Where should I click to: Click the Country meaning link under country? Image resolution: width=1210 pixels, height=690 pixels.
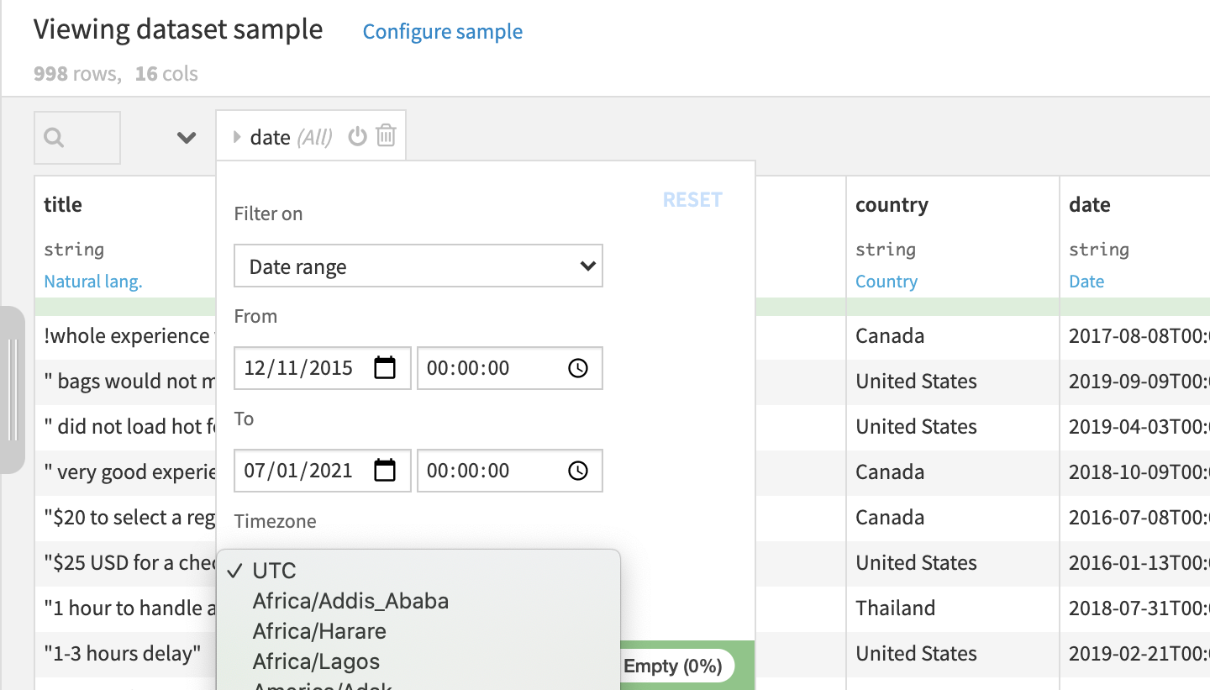pos(886,282)
